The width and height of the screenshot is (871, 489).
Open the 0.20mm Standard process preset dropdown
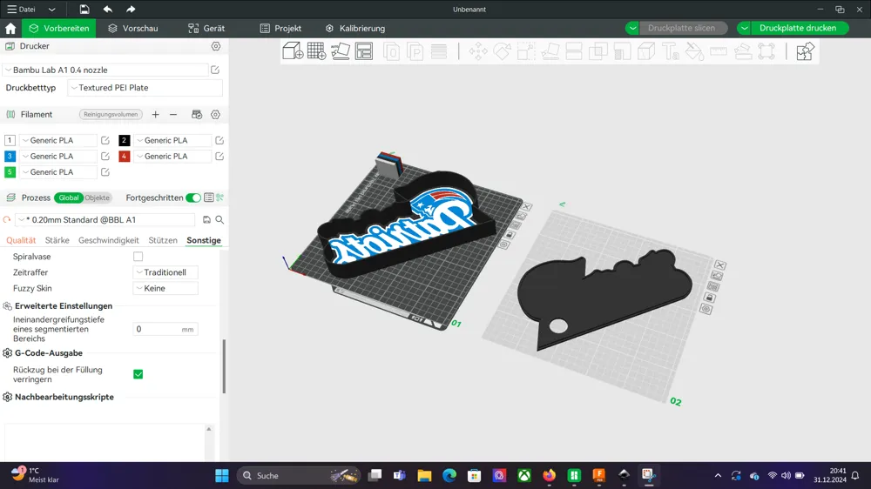(x=105, y=220)
